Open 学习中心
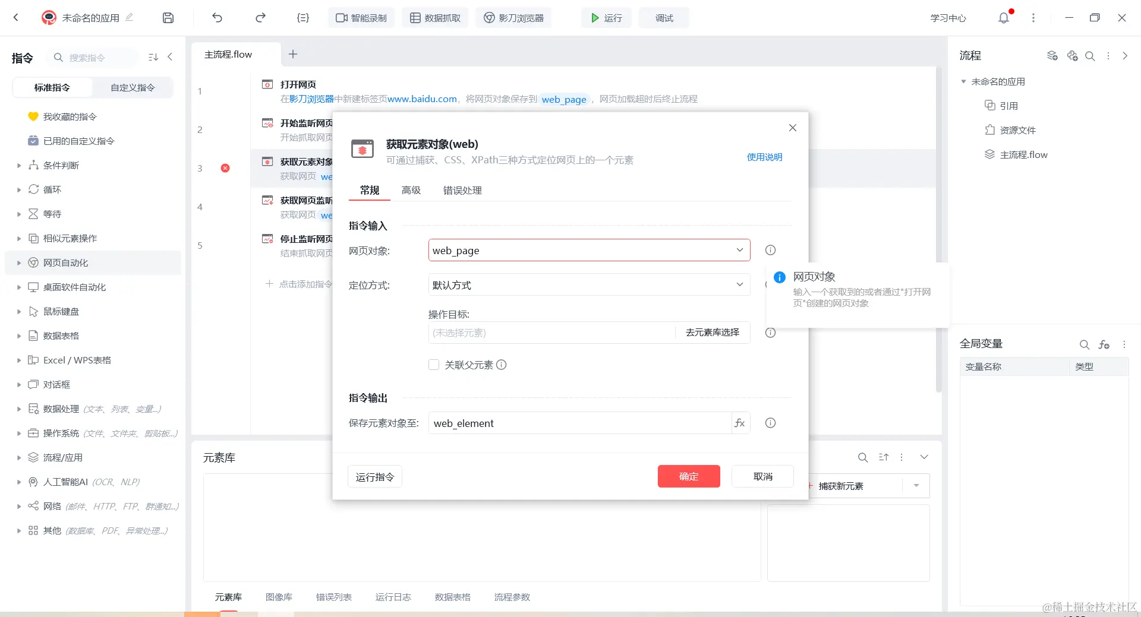The width and height of the screenshot is (1141, 617). pyautogui.click(x=948, y=18)
